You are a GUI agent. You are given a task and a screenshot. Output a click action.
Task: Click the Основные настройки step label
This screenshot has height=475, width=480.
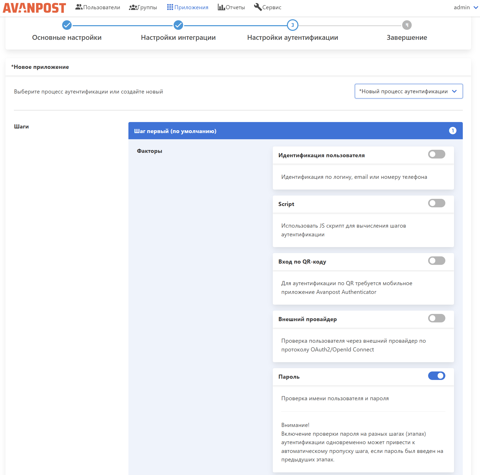point(67,38)
